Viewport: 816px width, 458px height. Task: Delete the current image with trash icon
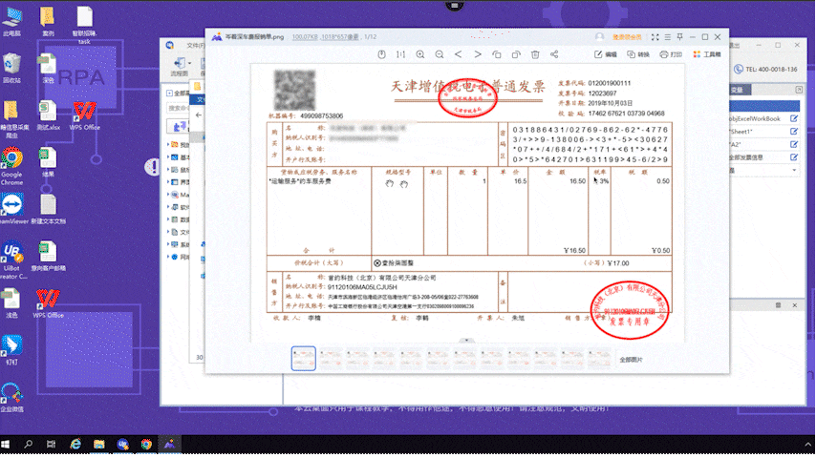pyautogui.click(x=535, y=54)
